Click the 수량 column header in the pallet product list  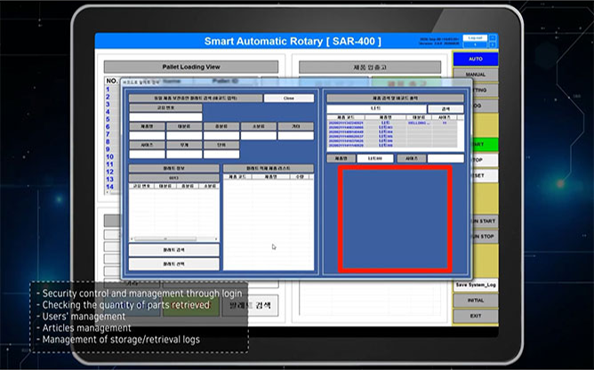(300, 177)
